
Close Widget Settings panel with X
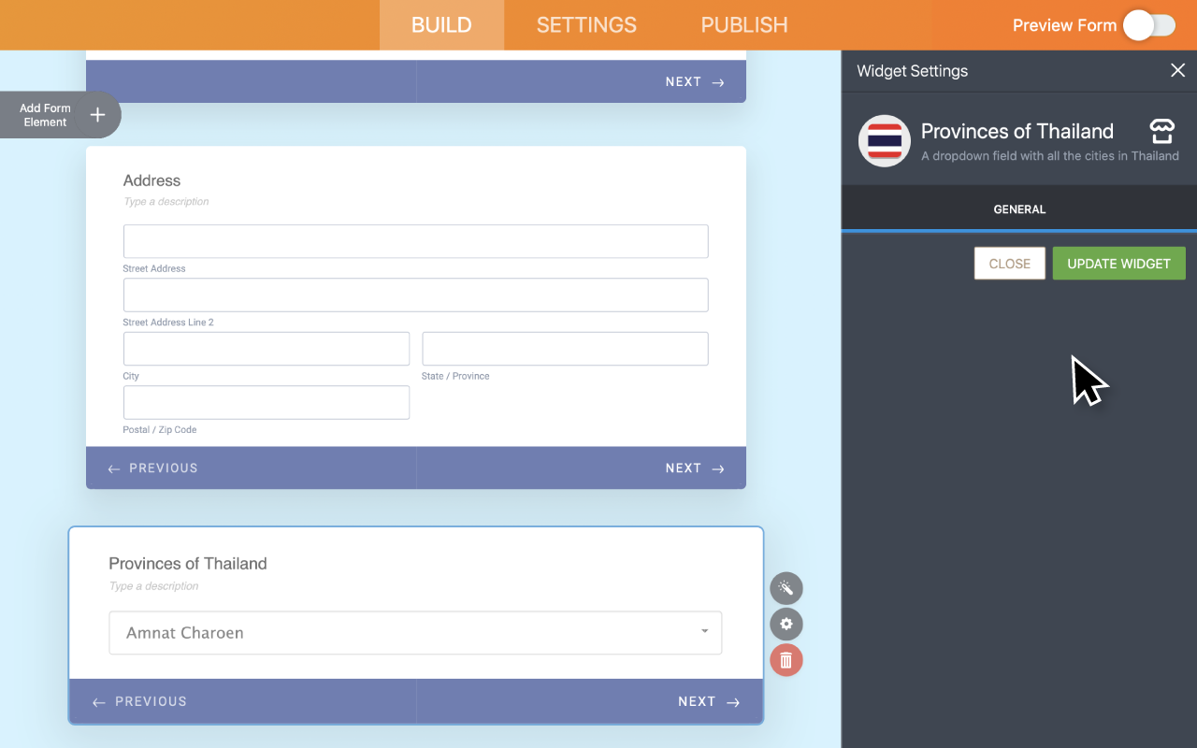coord(1177,71)
